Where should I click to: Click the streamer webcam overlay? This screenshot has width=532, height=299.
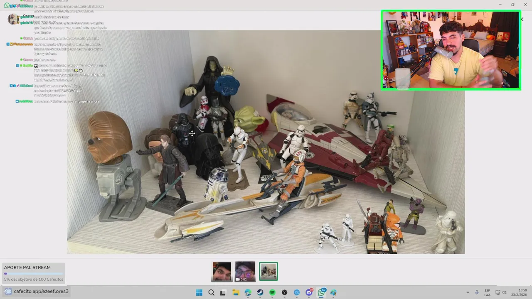coord(451,50)
